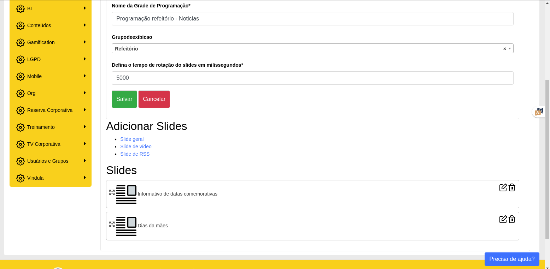Click the gear icon beside Conteúdos
This screenshot has height=269, width=550.
(21, 25)
